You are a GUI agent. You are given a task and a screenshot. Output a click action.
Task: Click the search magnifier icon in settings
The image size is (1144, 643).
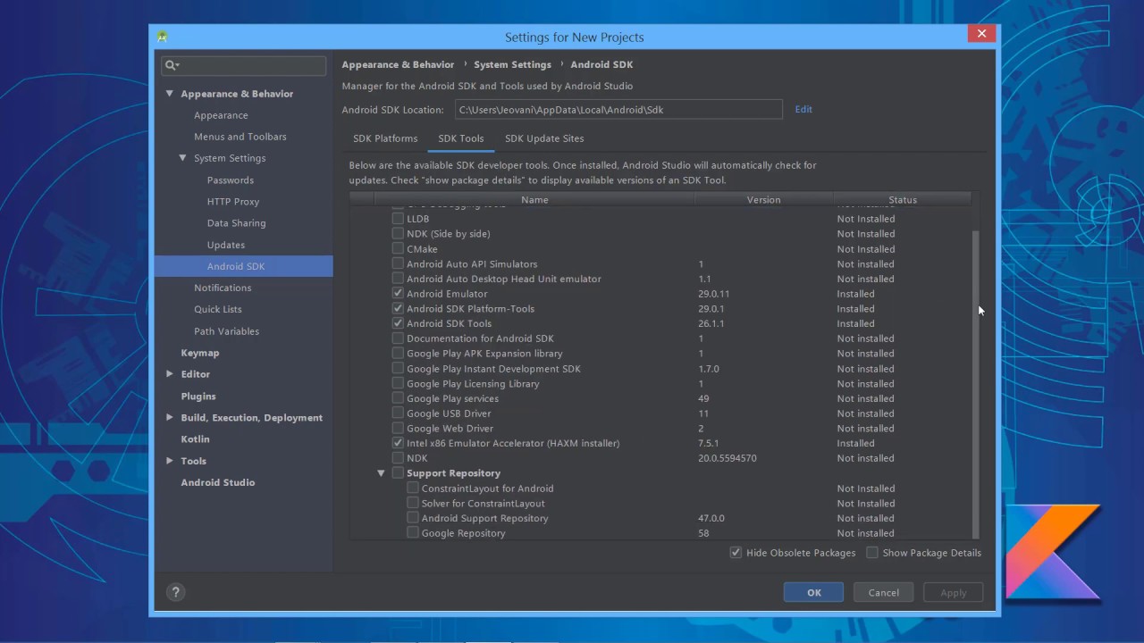[x=172, y=65]
